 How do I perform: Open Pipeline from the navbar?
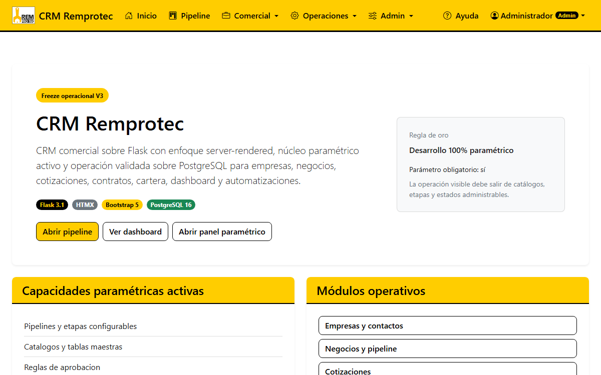(189, 15)
